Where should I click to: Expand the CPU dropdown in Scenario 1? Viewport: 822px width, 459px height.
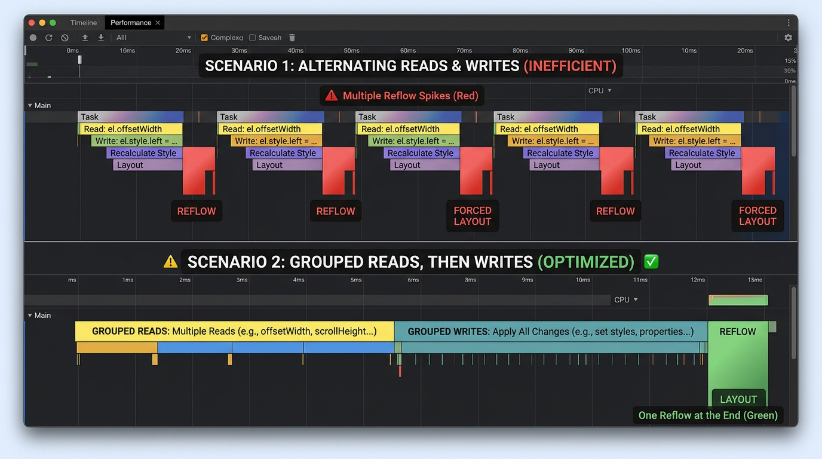pyautogui.click(x=600, y=91)
